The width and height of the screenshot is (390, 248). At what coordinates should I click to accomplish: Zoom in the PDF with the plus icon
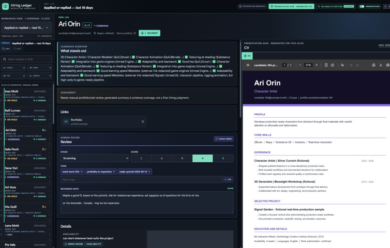pyautogui.click(x=316, y=65)
